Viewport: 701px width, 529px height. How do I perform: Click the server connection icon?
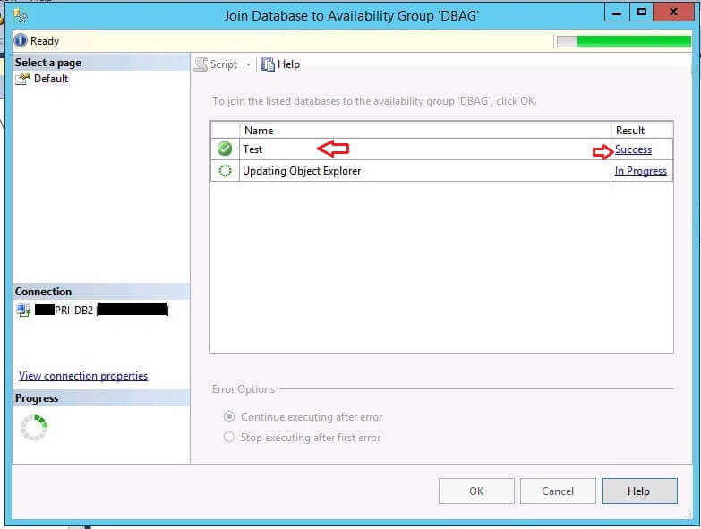pyautogui.click(x=23, y=310)
